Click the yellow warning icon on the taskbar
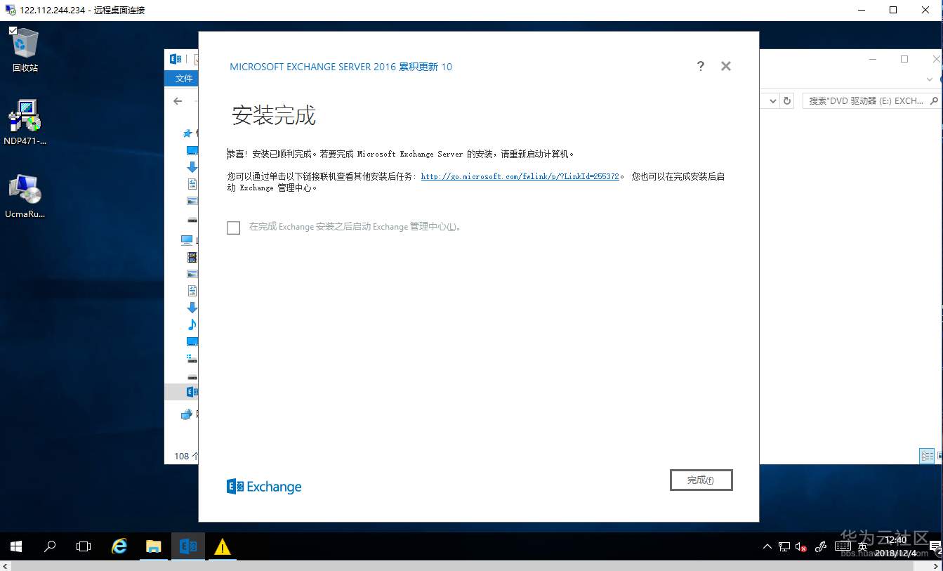 pyautogui.click(x=222, y=546)
